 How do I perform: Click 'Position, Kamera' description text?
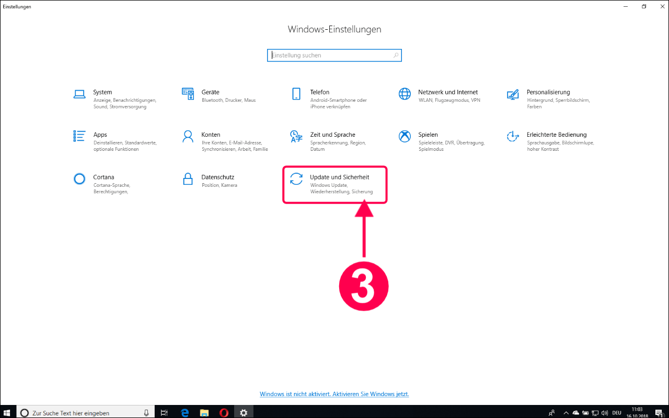[219, 185]
